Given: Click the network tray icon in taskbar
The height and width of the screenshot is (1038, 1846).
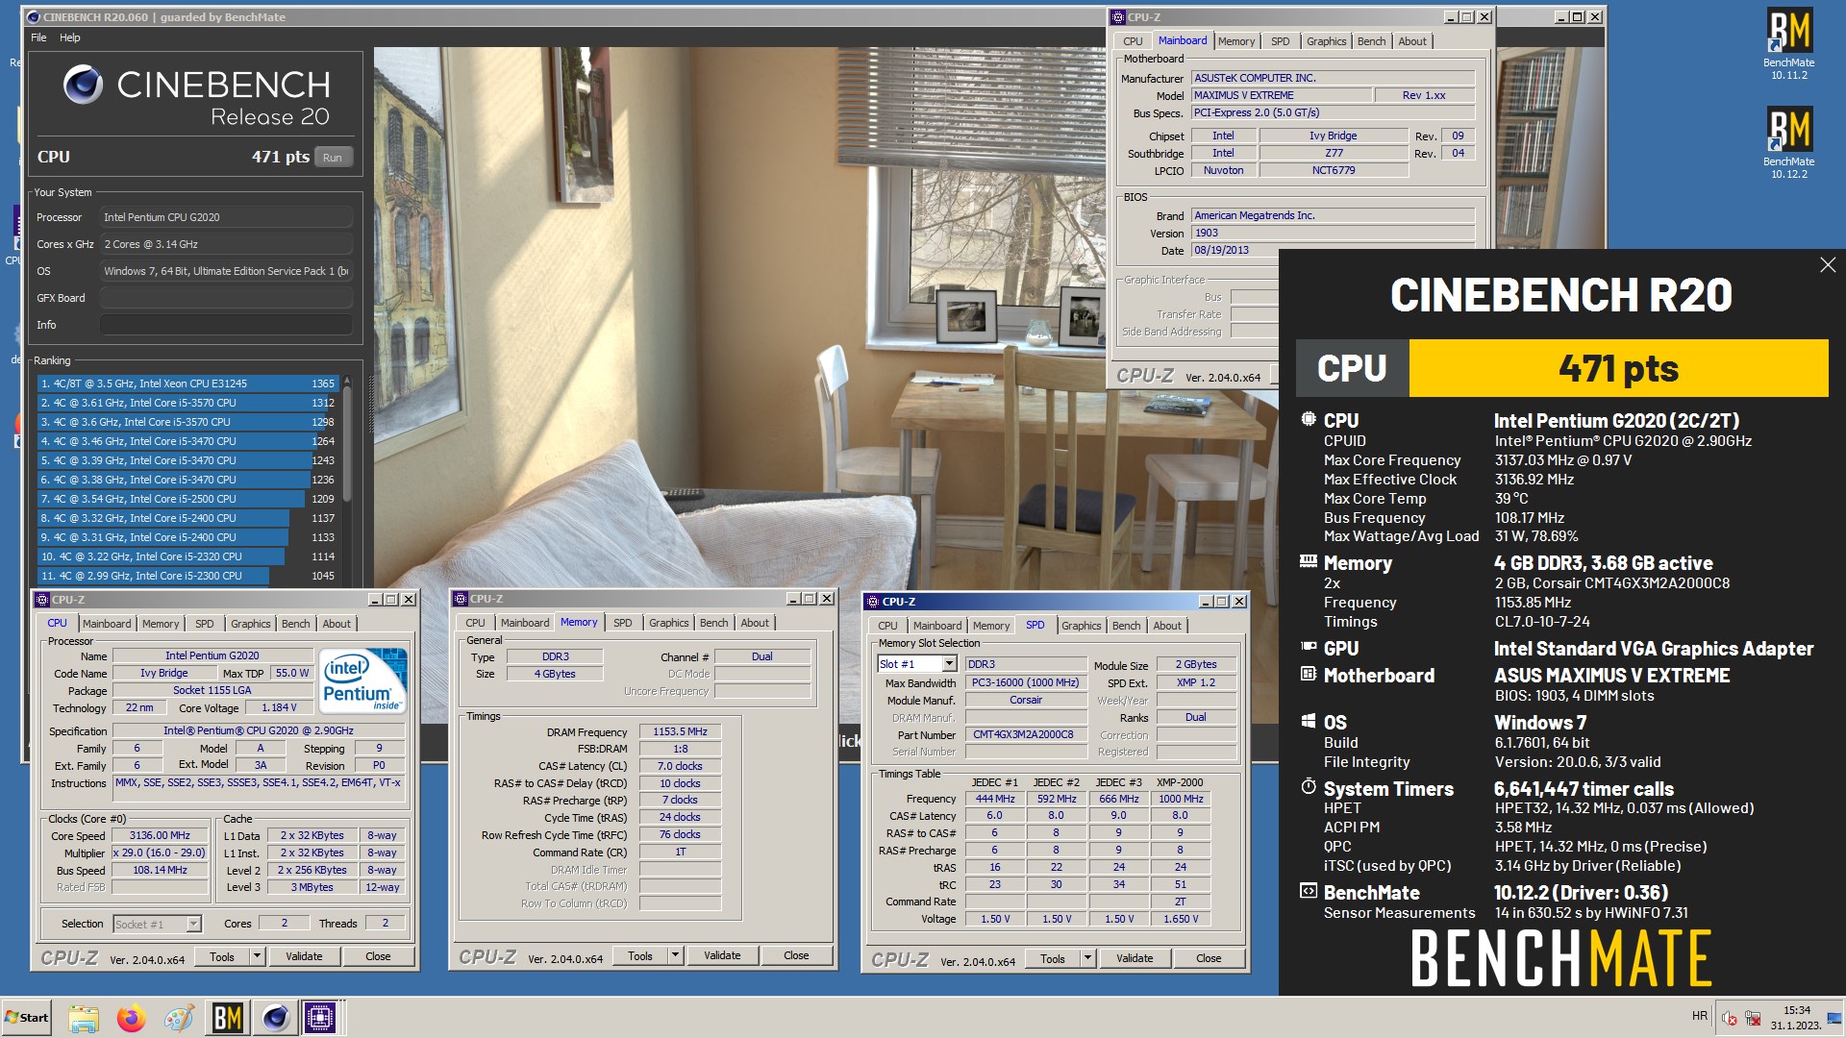Looking at the screenshot, I should coord(1753,1018).
